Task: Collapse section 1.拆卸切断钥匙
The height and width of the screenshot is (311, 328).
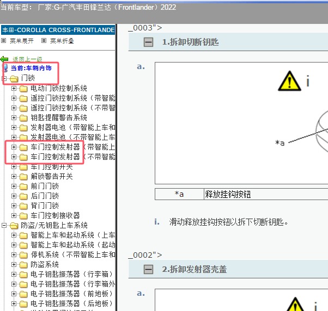Action: [x=149, y=42]
